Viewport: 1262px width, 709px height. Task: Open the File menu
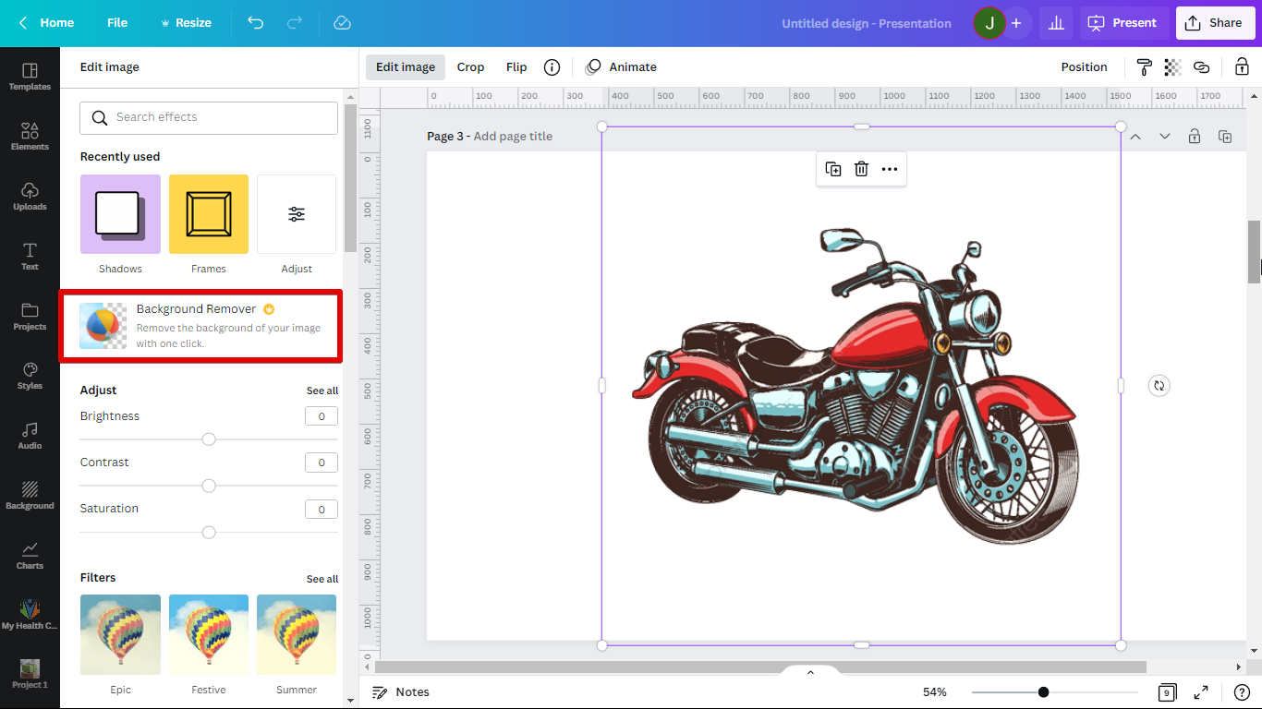click(x=117, y=23)
